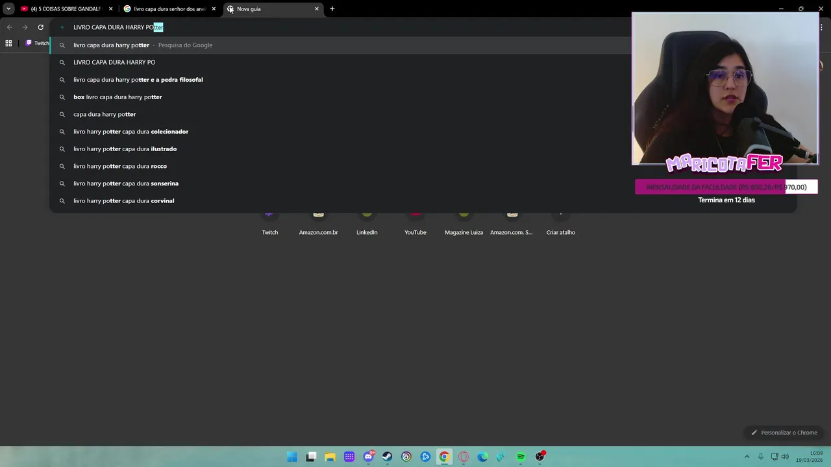Screen dimensions: 831x467
Task: Click the browser back arrow
Action: (9, 27)
